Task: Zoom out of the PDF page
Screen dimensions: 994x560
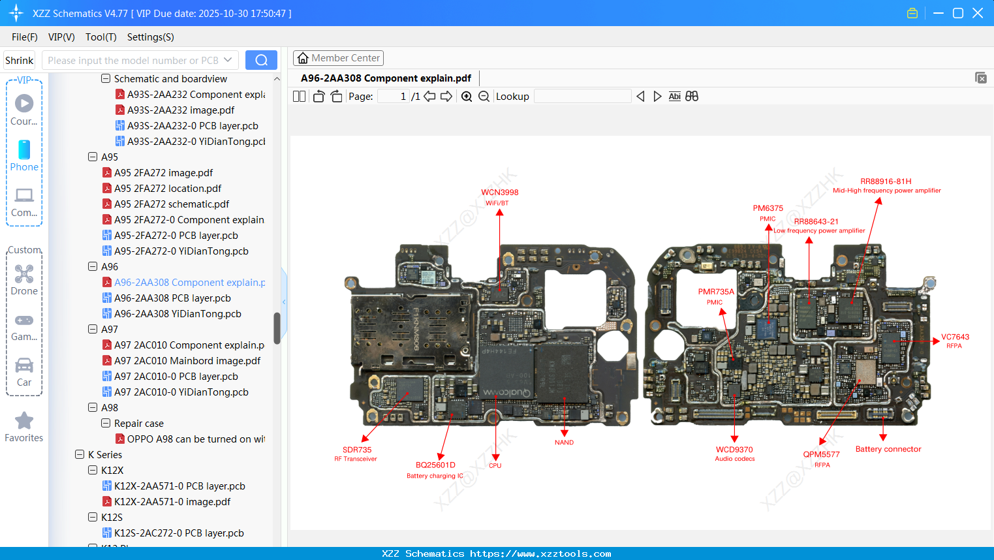Action: point(484,96)
